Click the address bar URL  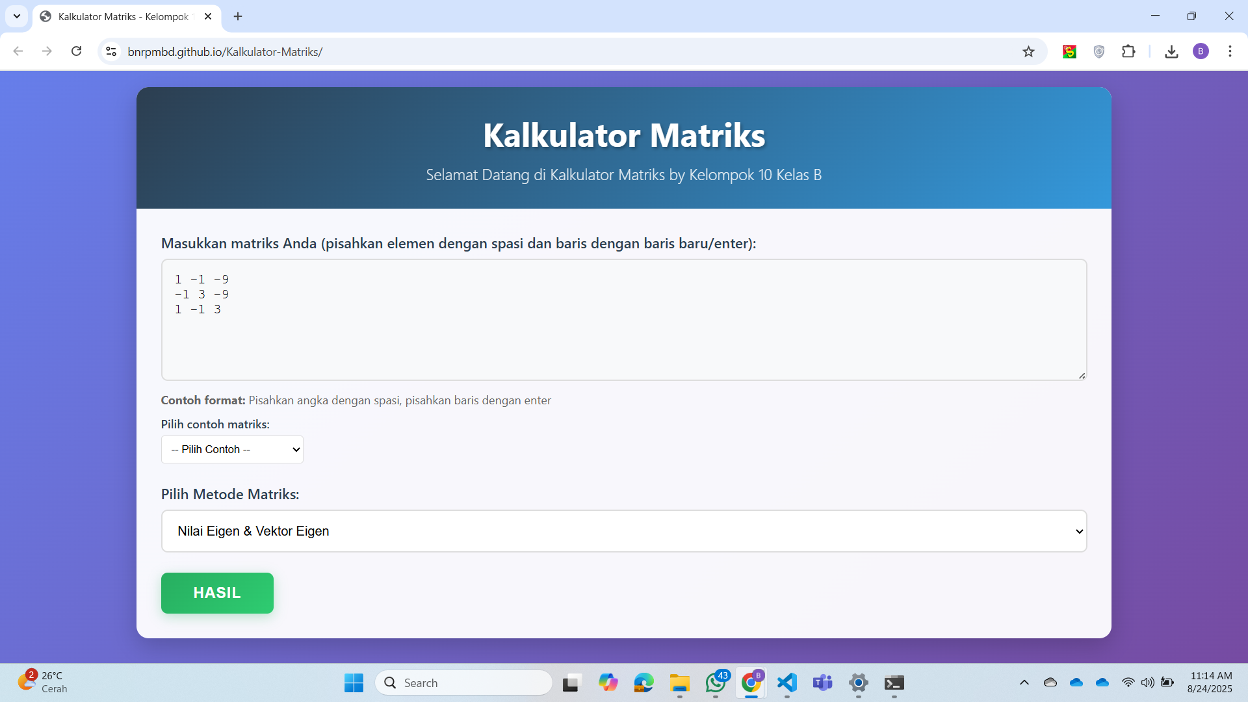(x=225, y=52)
